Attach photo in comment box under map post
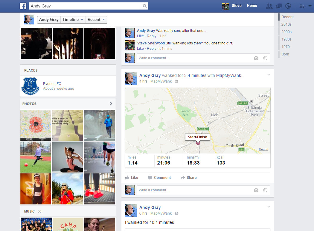The width and height of the screenshot is (314, 231). [256, 190]
